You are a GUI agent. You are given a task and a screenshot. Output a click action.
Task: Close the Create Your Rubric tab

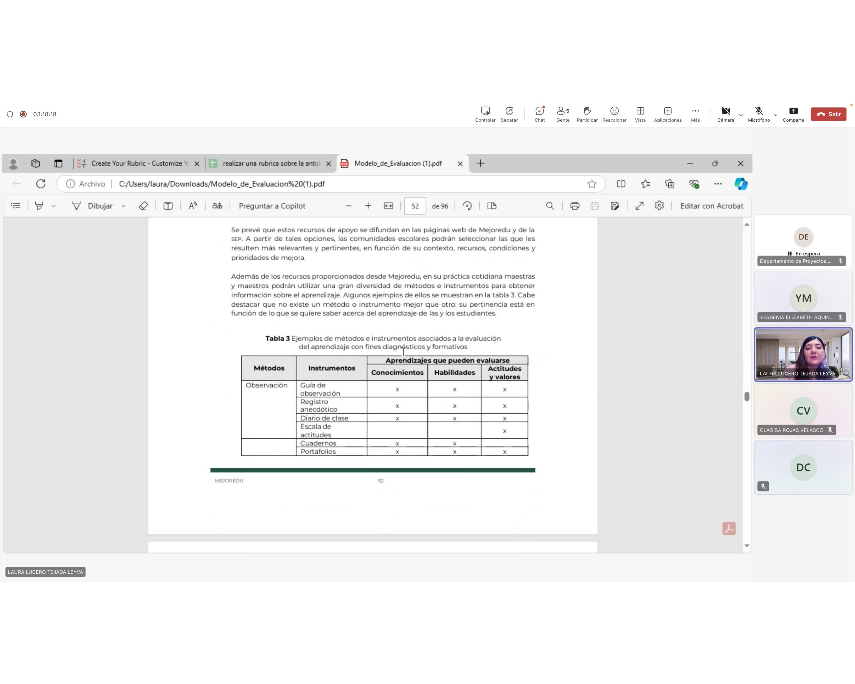[197, 163]
